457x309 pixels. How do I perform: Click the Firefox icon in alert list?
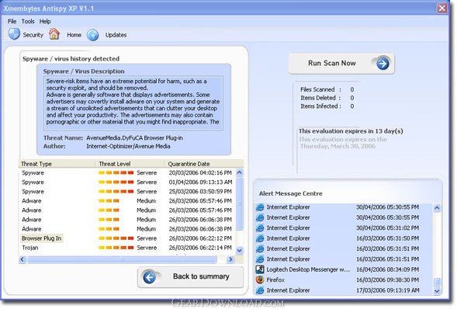[x=260, y=279]
